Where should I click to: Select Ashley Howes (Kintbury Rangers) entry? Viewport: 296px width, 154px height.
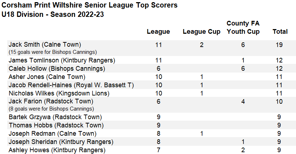pyautogui.click(x=57, y=150)
